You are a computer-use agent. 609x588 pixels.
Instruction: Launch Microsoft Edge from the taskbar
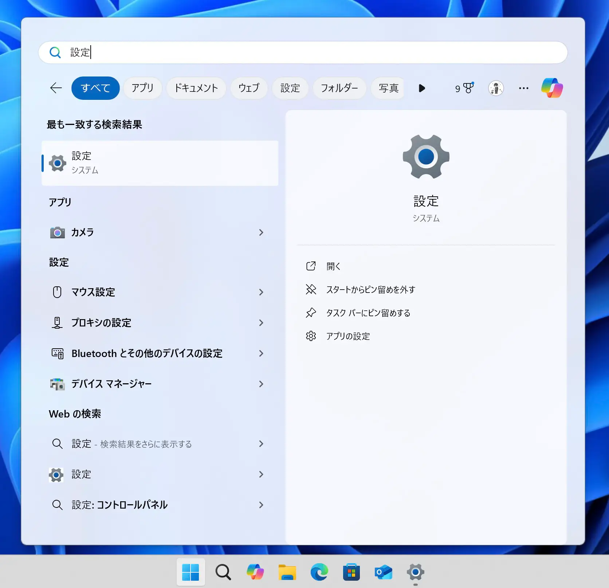tap(319, 572)
